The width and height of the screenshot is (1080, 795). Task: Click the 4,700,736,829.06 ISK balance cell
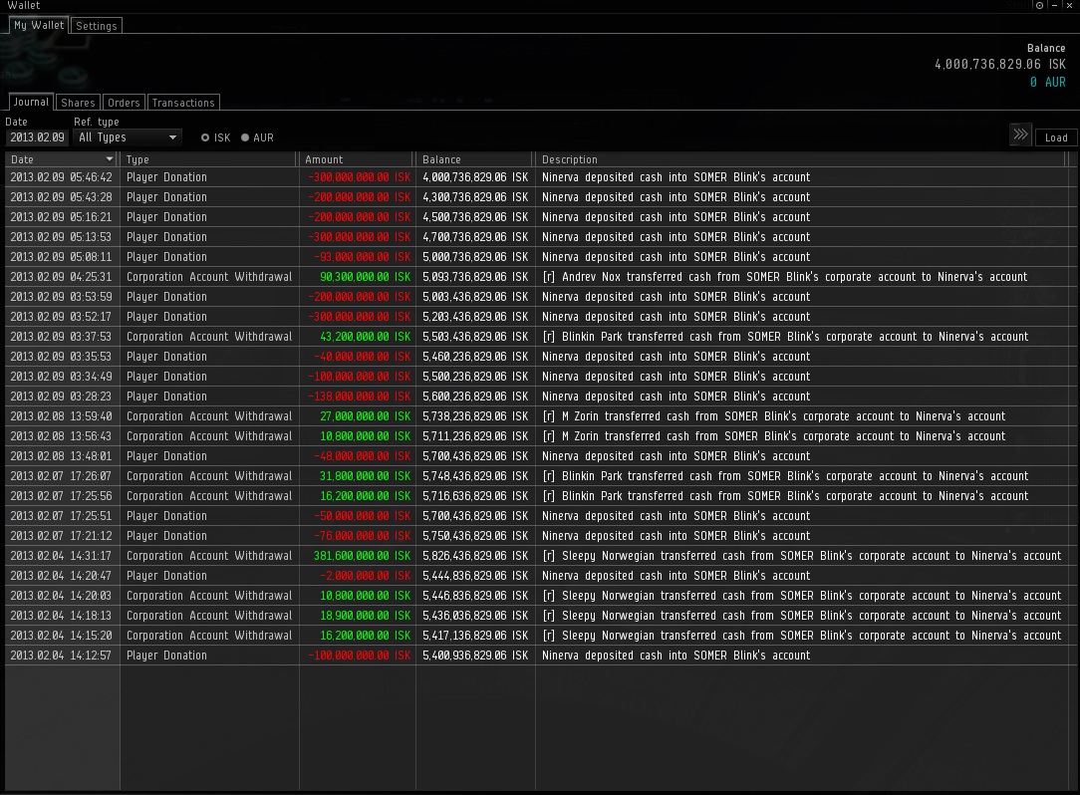[475, 237]
